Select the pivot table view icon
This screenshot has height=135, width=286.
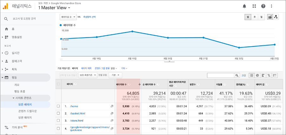tap(275, 75)
